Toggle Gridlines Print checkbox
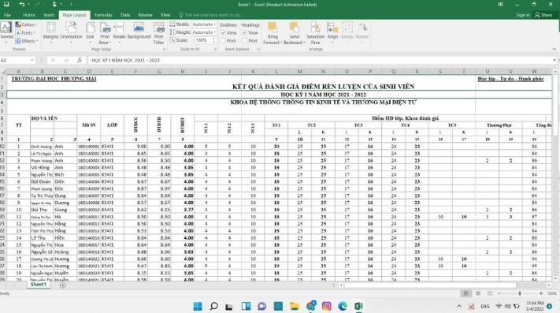 pos(223,41)
